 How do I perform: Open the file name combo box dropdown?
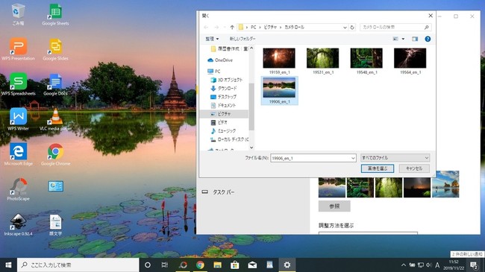click(x=353, y=158)
